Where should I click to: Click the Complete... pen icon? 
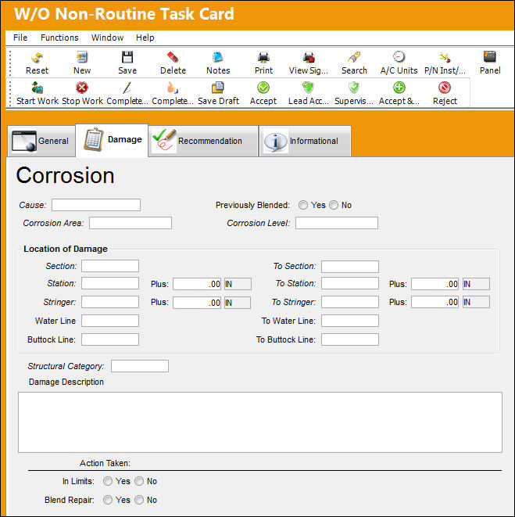click(127, 88)
